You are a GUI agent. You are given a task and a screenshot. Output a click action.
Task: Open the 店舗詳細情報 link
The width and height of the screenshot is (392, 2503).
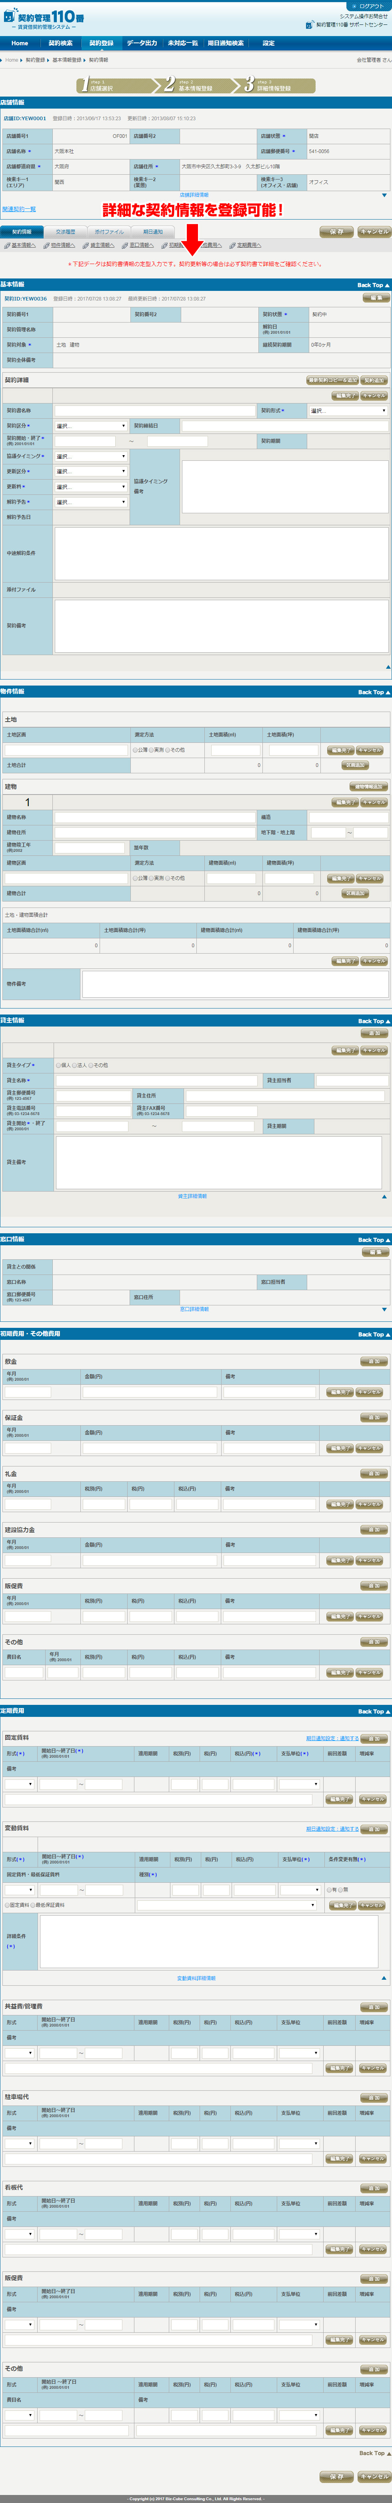click(194, 194)
